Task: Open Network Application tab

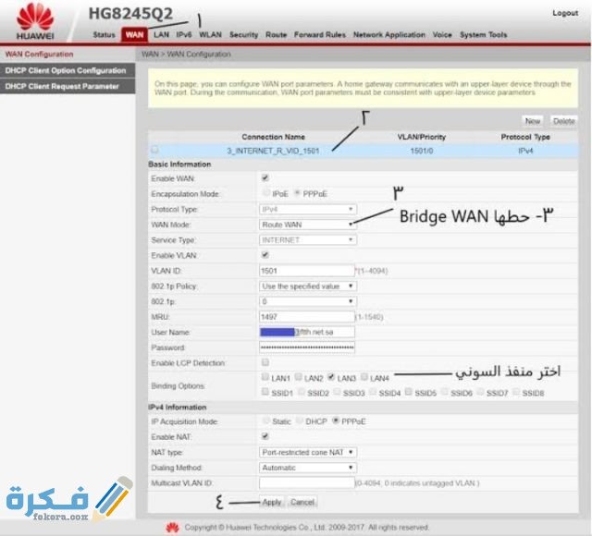Action: tap(388, 35)
